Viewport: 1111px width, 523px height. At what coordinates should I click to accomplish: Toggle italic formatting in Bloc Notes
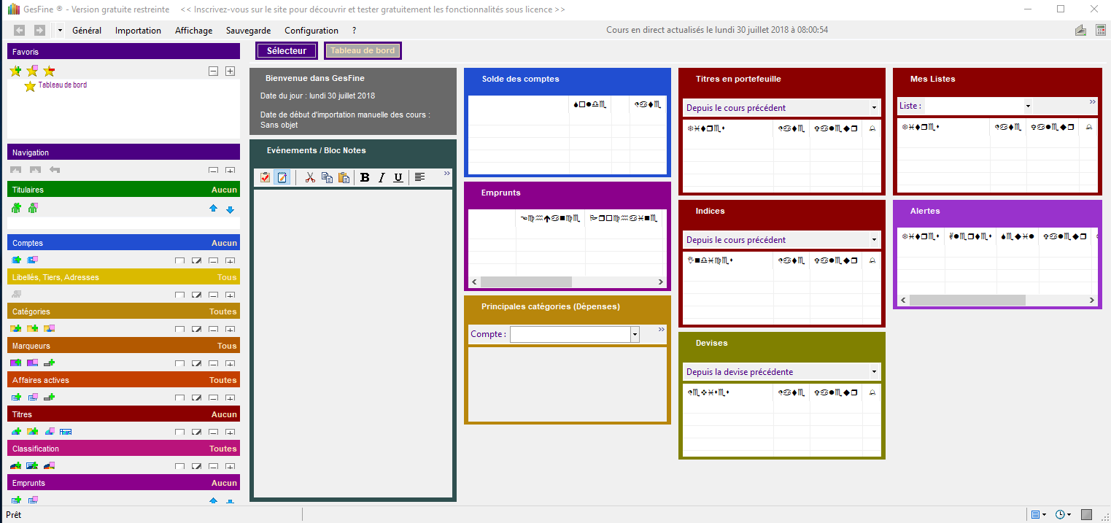tap(382, 177)
